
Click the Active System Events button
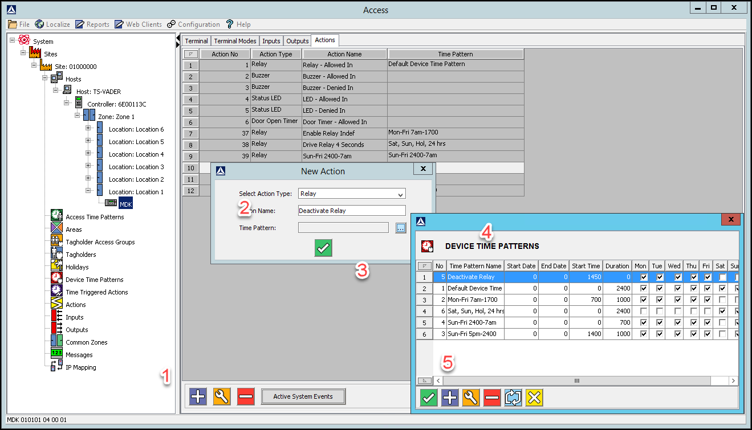[x=303, y=396]
